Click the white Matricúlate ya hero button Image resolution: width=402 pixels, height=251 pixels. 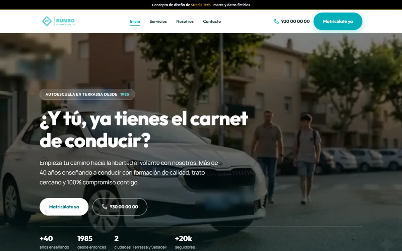coord(64,207)
